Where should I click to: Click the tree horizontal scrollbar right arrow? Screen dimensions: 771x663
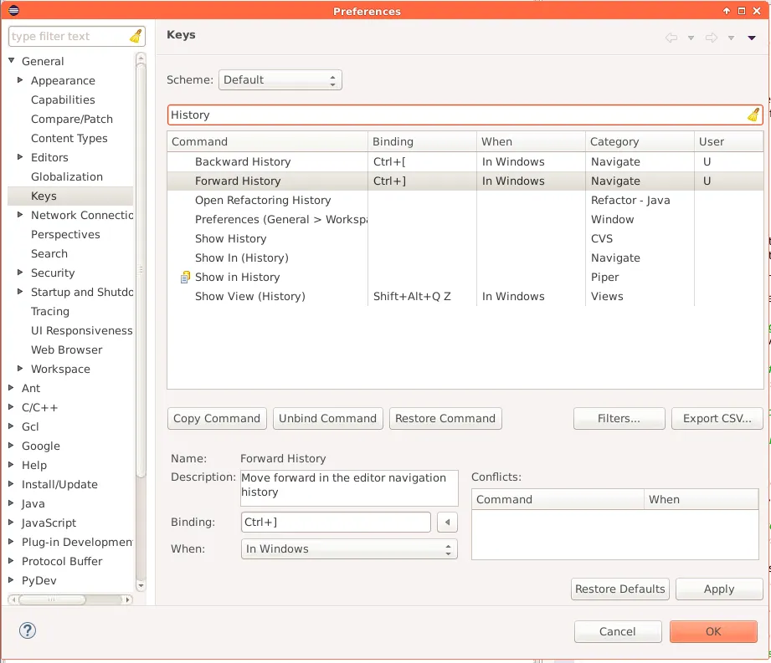coord(128,599)
